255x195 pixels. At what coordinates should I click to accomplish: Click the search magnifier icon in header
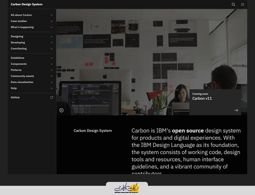click(x=233, y=5)
